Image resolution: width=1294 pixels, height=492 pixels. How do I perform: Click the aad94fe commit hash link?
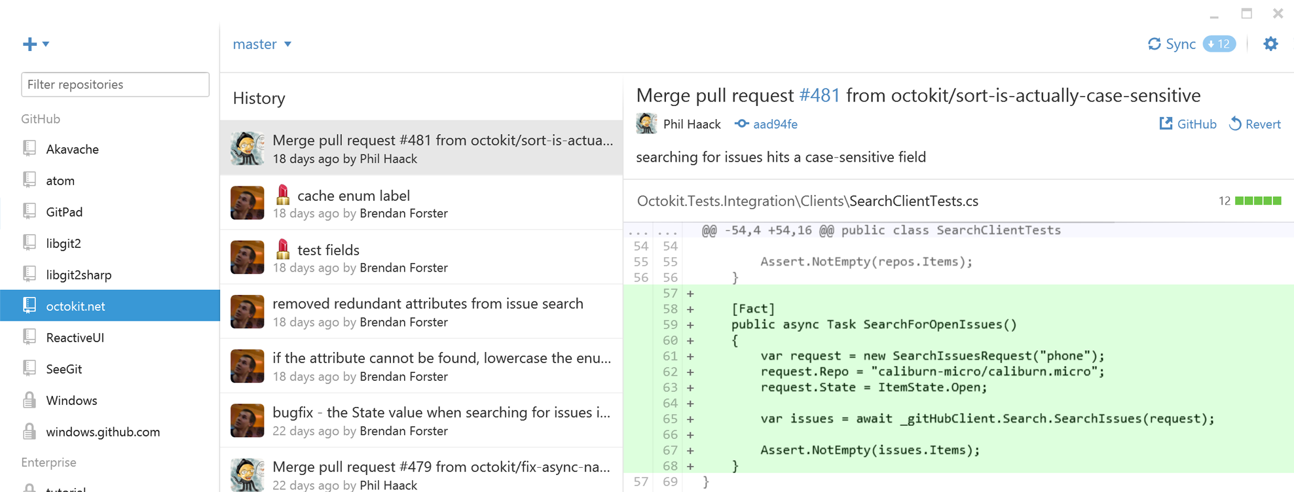[775, 124]
